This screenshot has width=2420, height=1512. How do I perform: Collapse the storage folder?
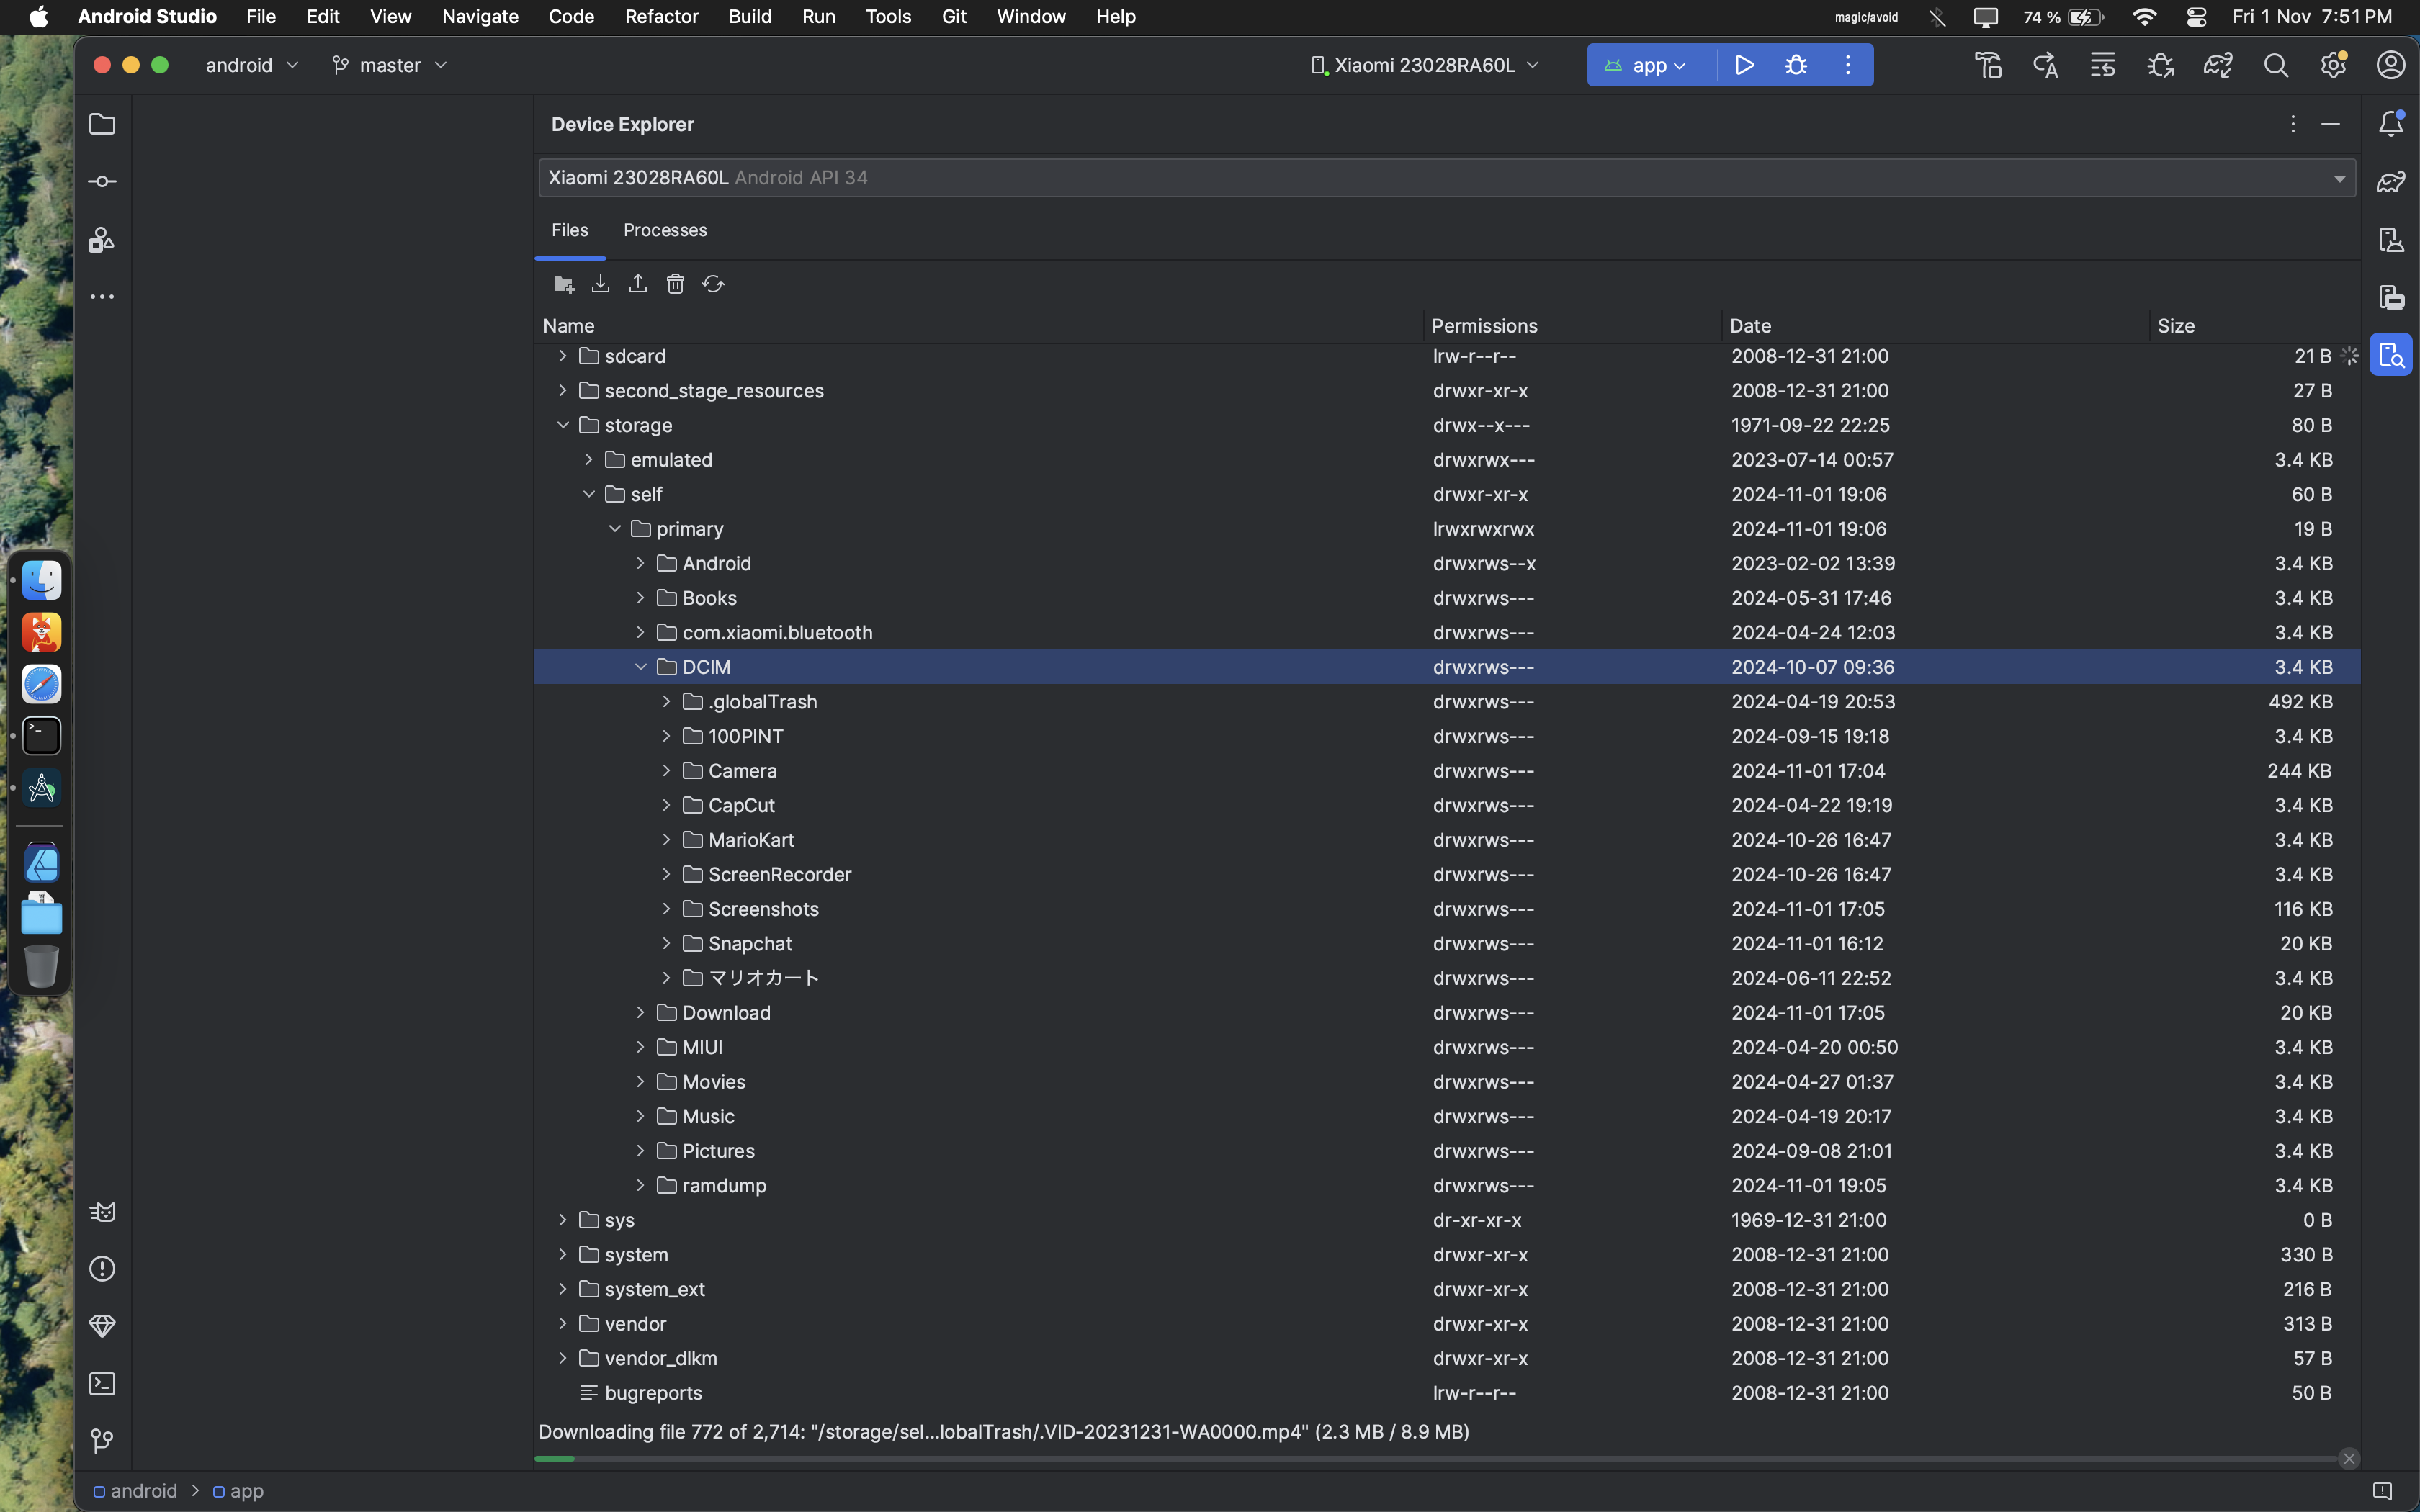tap(563, 425)
